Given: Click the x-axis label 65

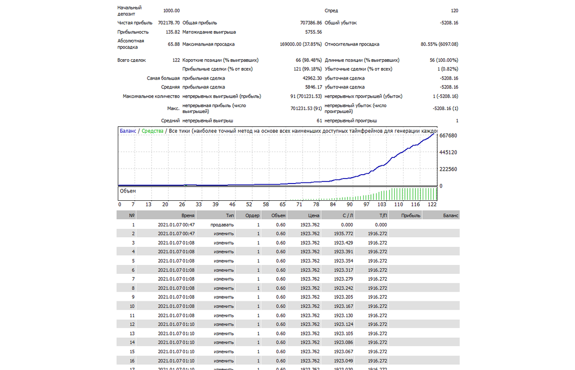Looking at the screenshot, I should (x=282, y=204).
